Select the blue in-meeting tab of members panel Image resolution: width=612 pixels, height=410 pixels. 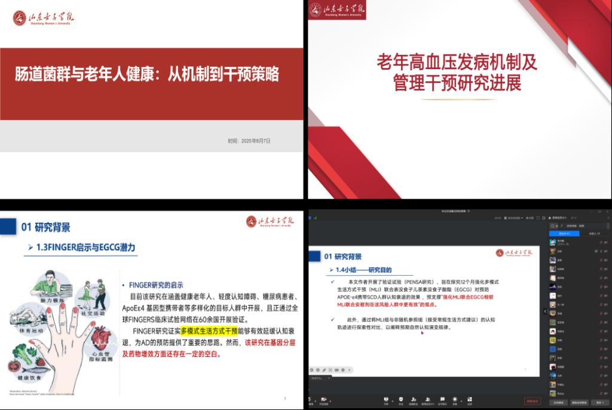click(564, 233)
